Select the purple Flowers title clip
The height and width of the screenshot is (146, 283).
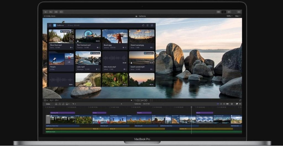(x=144, y=113)
